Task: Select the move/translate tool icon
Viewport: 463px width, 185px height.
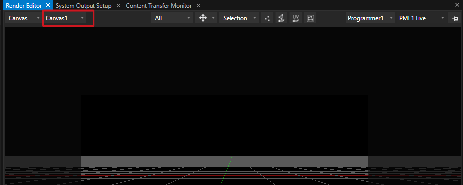Action: tap(203, 18)
